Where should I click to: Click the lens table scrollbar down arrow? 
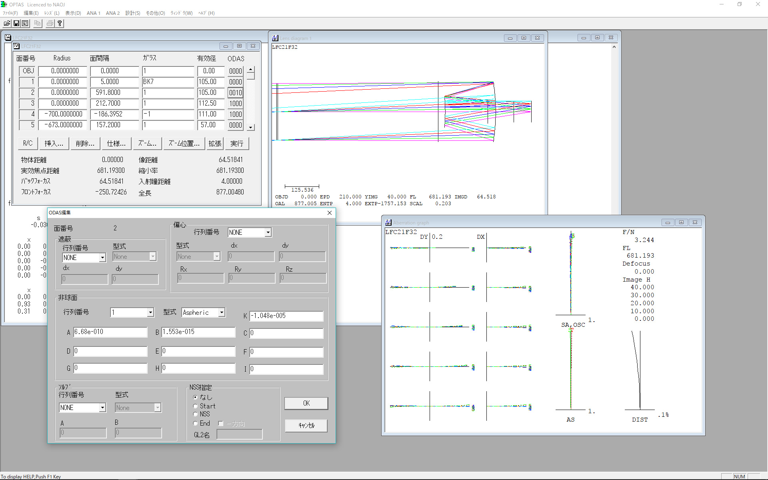pos(251,127)
